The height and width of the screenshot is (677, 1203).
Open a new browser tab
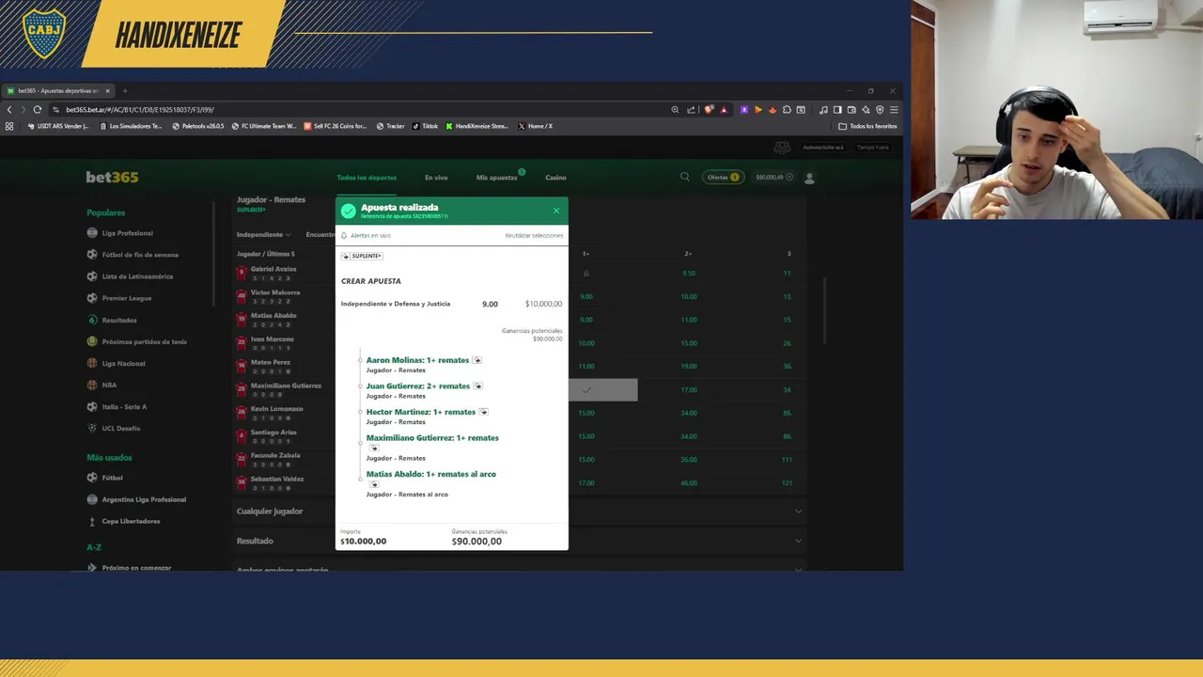pos(124,91)
